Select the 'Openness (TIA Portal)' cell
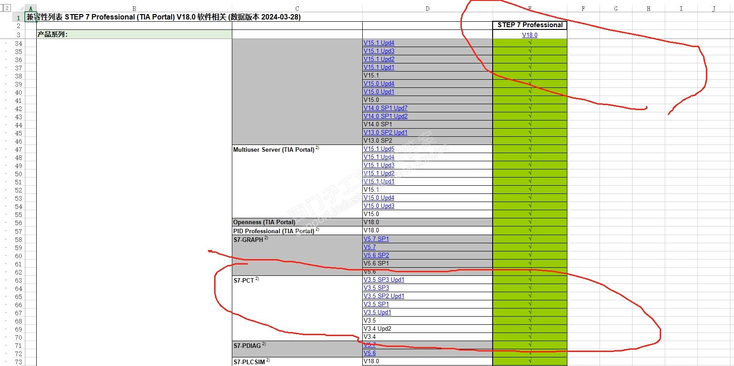 [x=297, y=222]
